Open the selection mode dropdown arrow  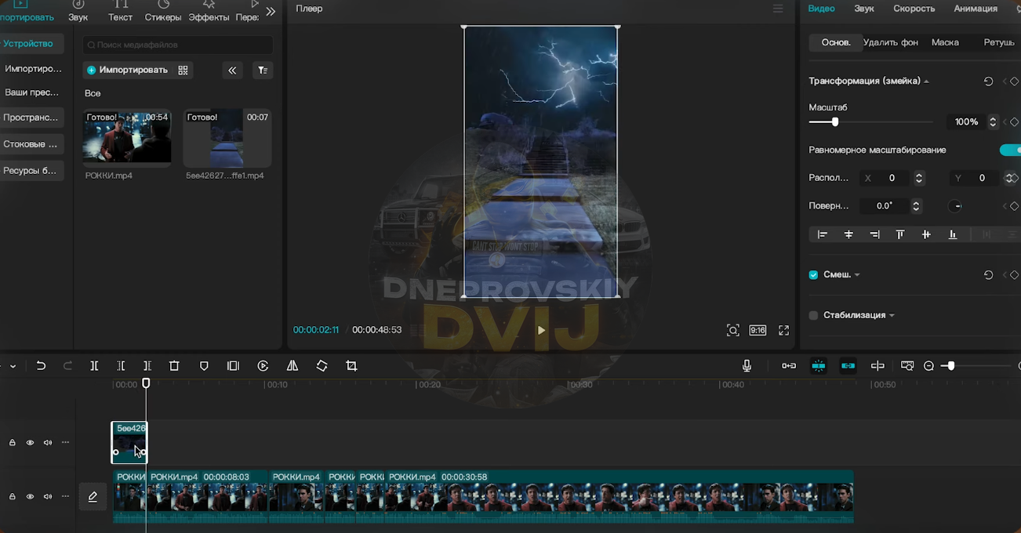coord(13,366)
